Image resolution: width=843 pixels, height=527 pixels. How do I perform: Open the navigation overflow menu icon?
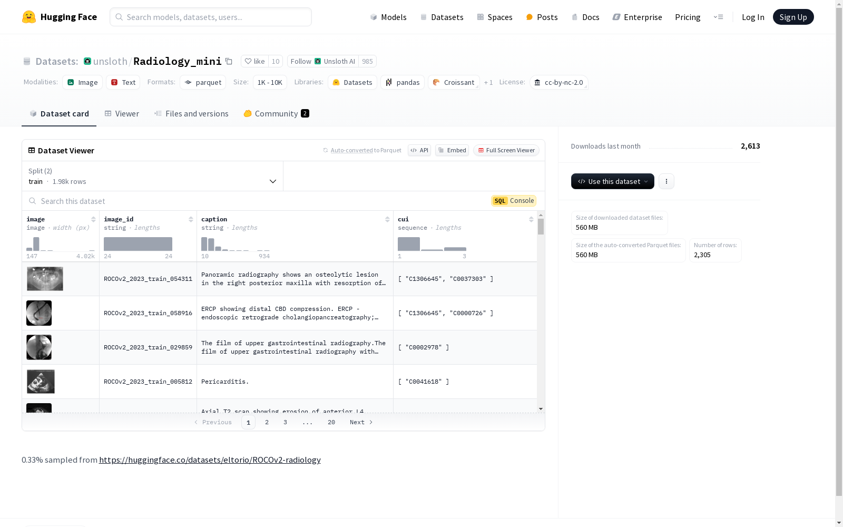718,17
